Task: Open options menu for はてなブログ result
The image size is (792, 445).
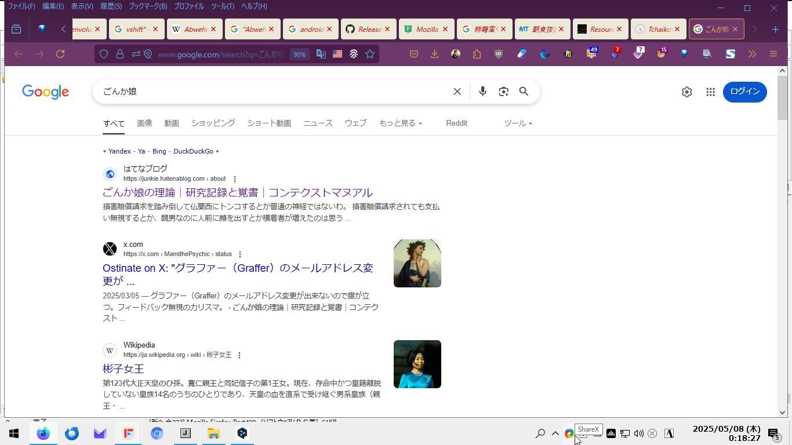Action: (x=235, y=179)
